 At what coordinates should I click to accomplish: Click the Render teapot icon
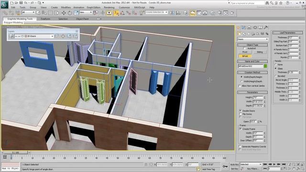(232, 13)
